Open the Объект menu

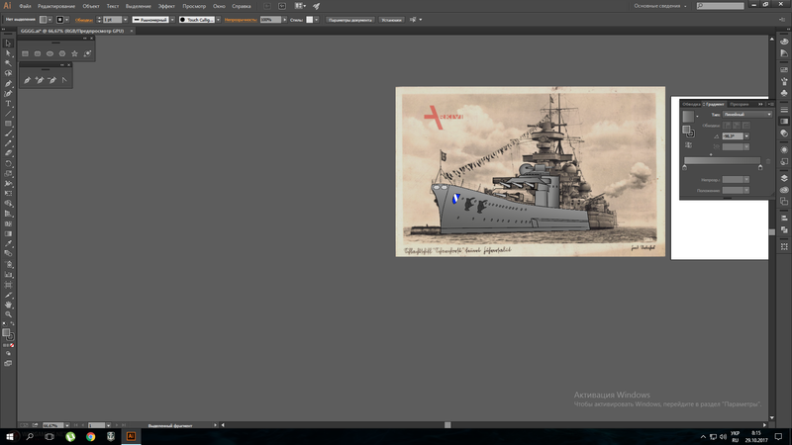(x=91, y=6)
